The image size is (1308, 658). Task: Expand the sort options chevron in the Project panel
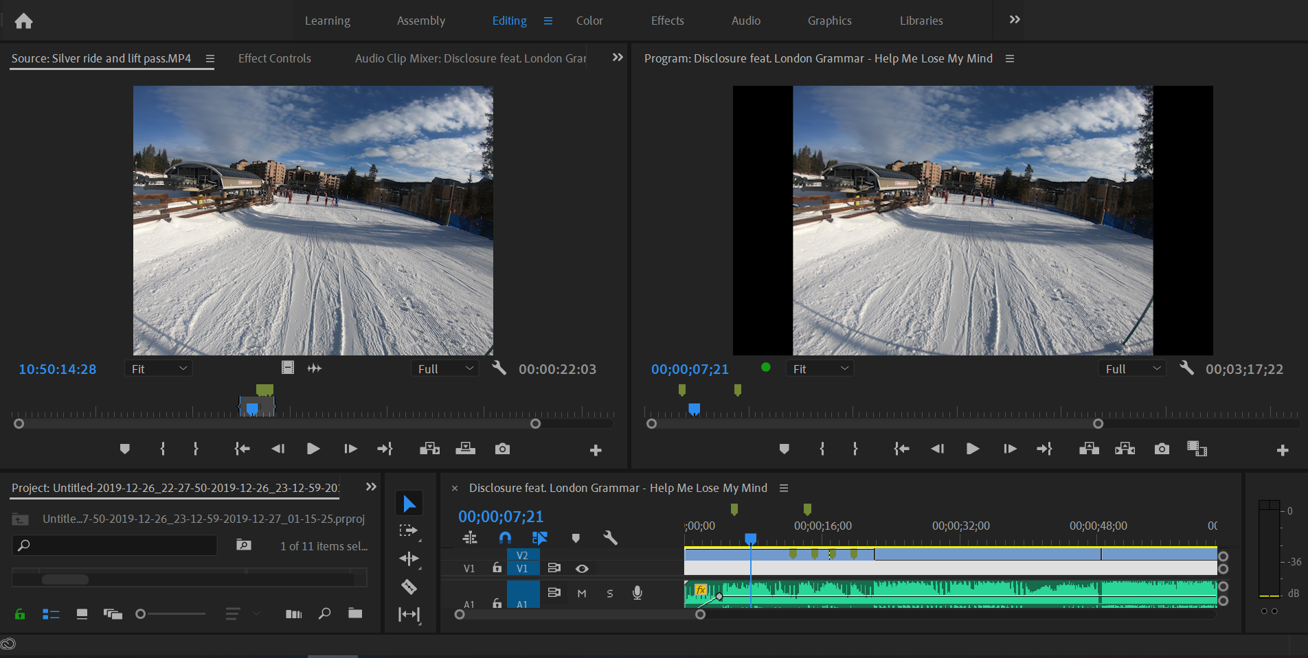[x=257, y=614]
